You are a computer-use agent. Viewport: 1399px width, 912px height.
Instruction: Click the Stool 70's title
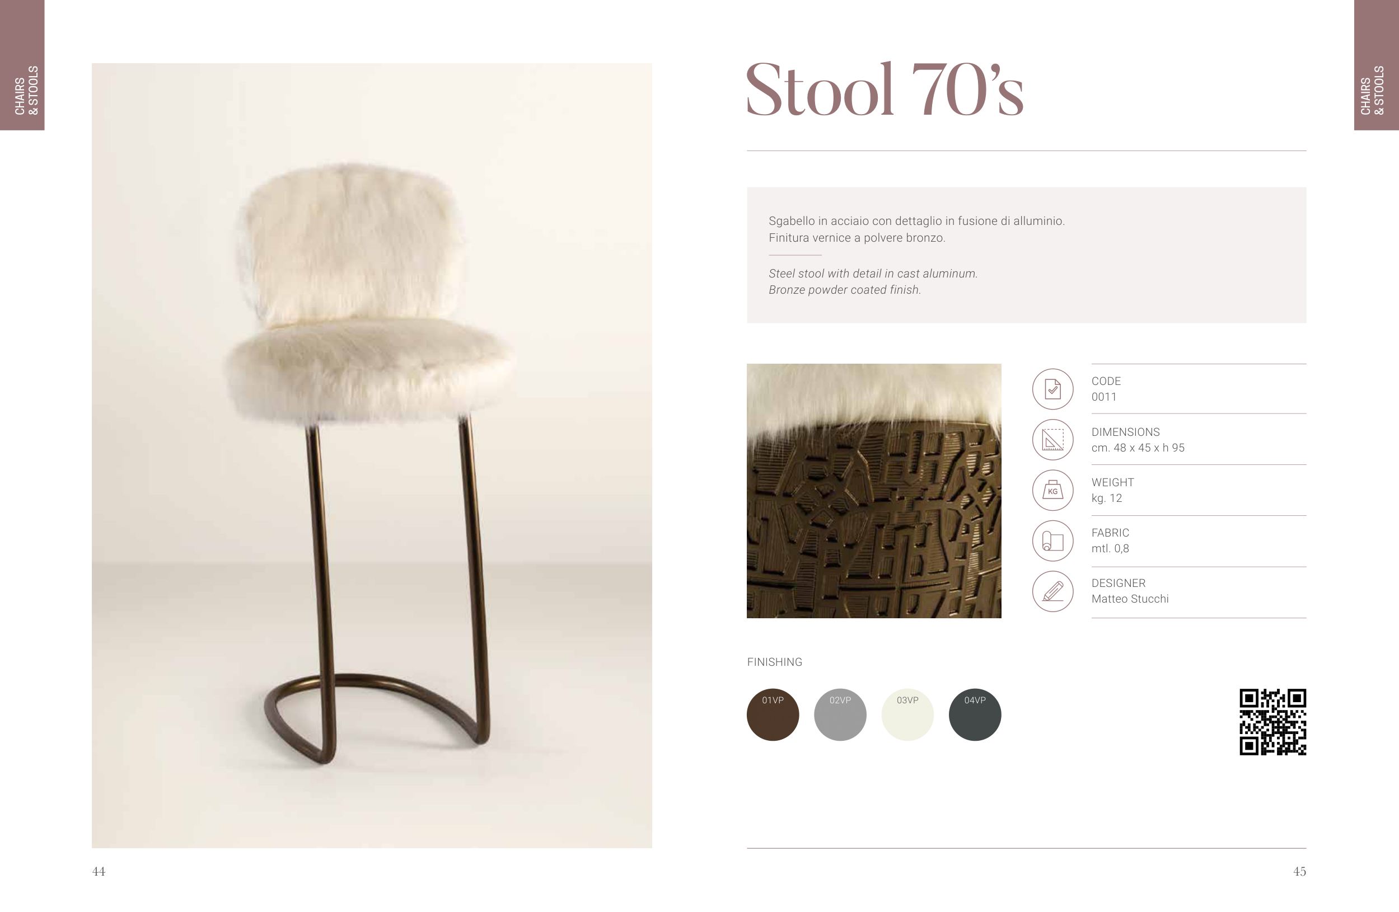[885, 90]
